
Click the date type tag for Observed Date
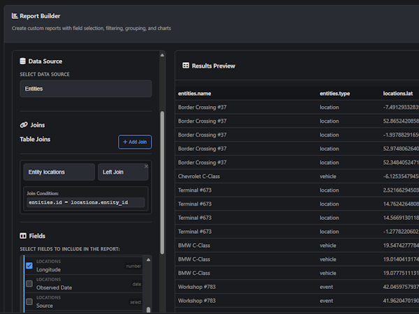click(x=137, y=284)
